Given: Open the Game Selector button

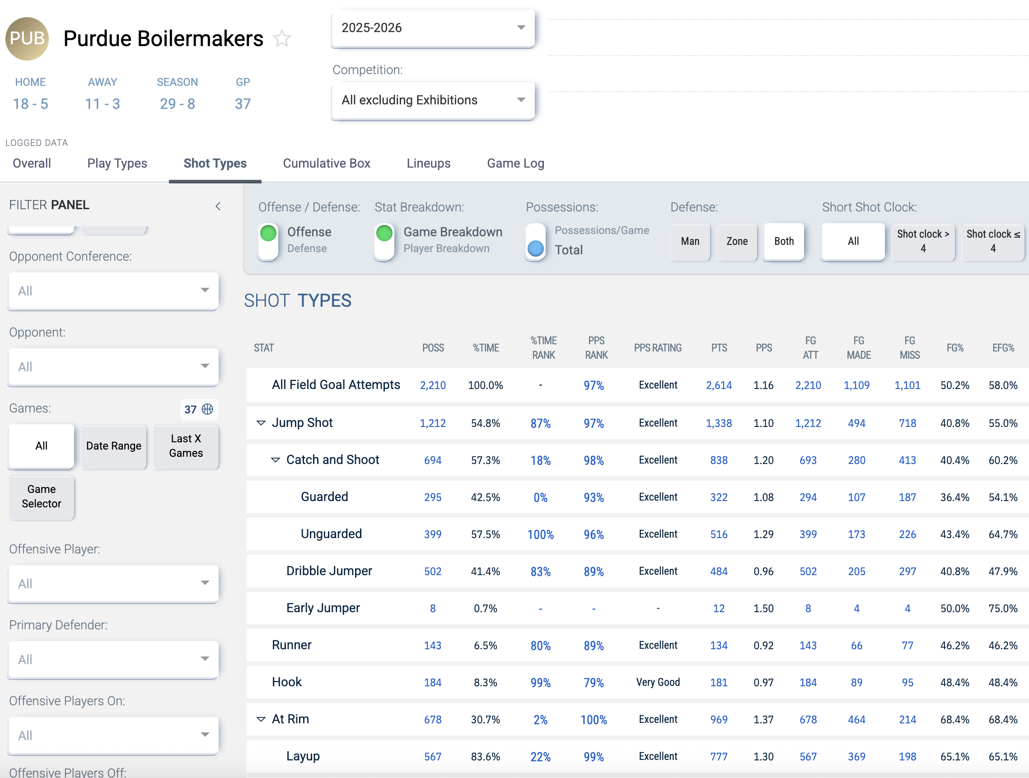Looking at the screenshot, I should (x=42, y=497).
